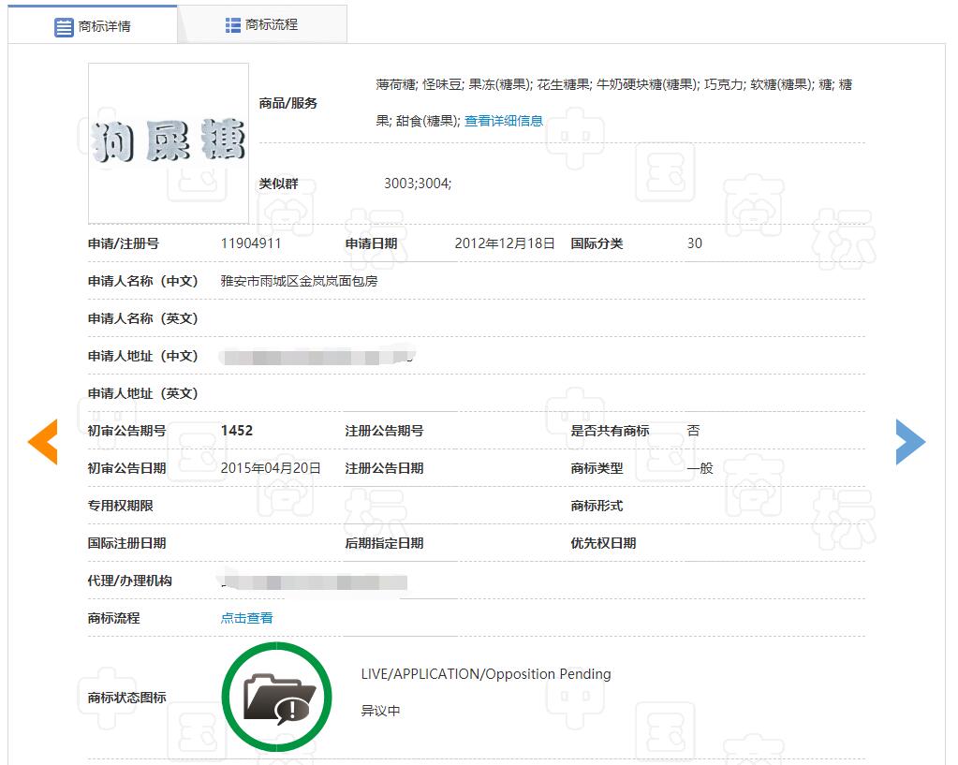
Task: Click the announcement date 2015年04月20日
Action: pos(271,468)
